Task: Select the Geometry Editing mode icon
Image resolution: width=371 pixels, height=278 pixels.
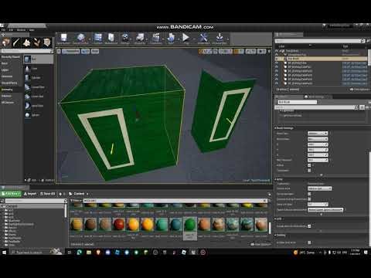Action: (x=47, y=42)
